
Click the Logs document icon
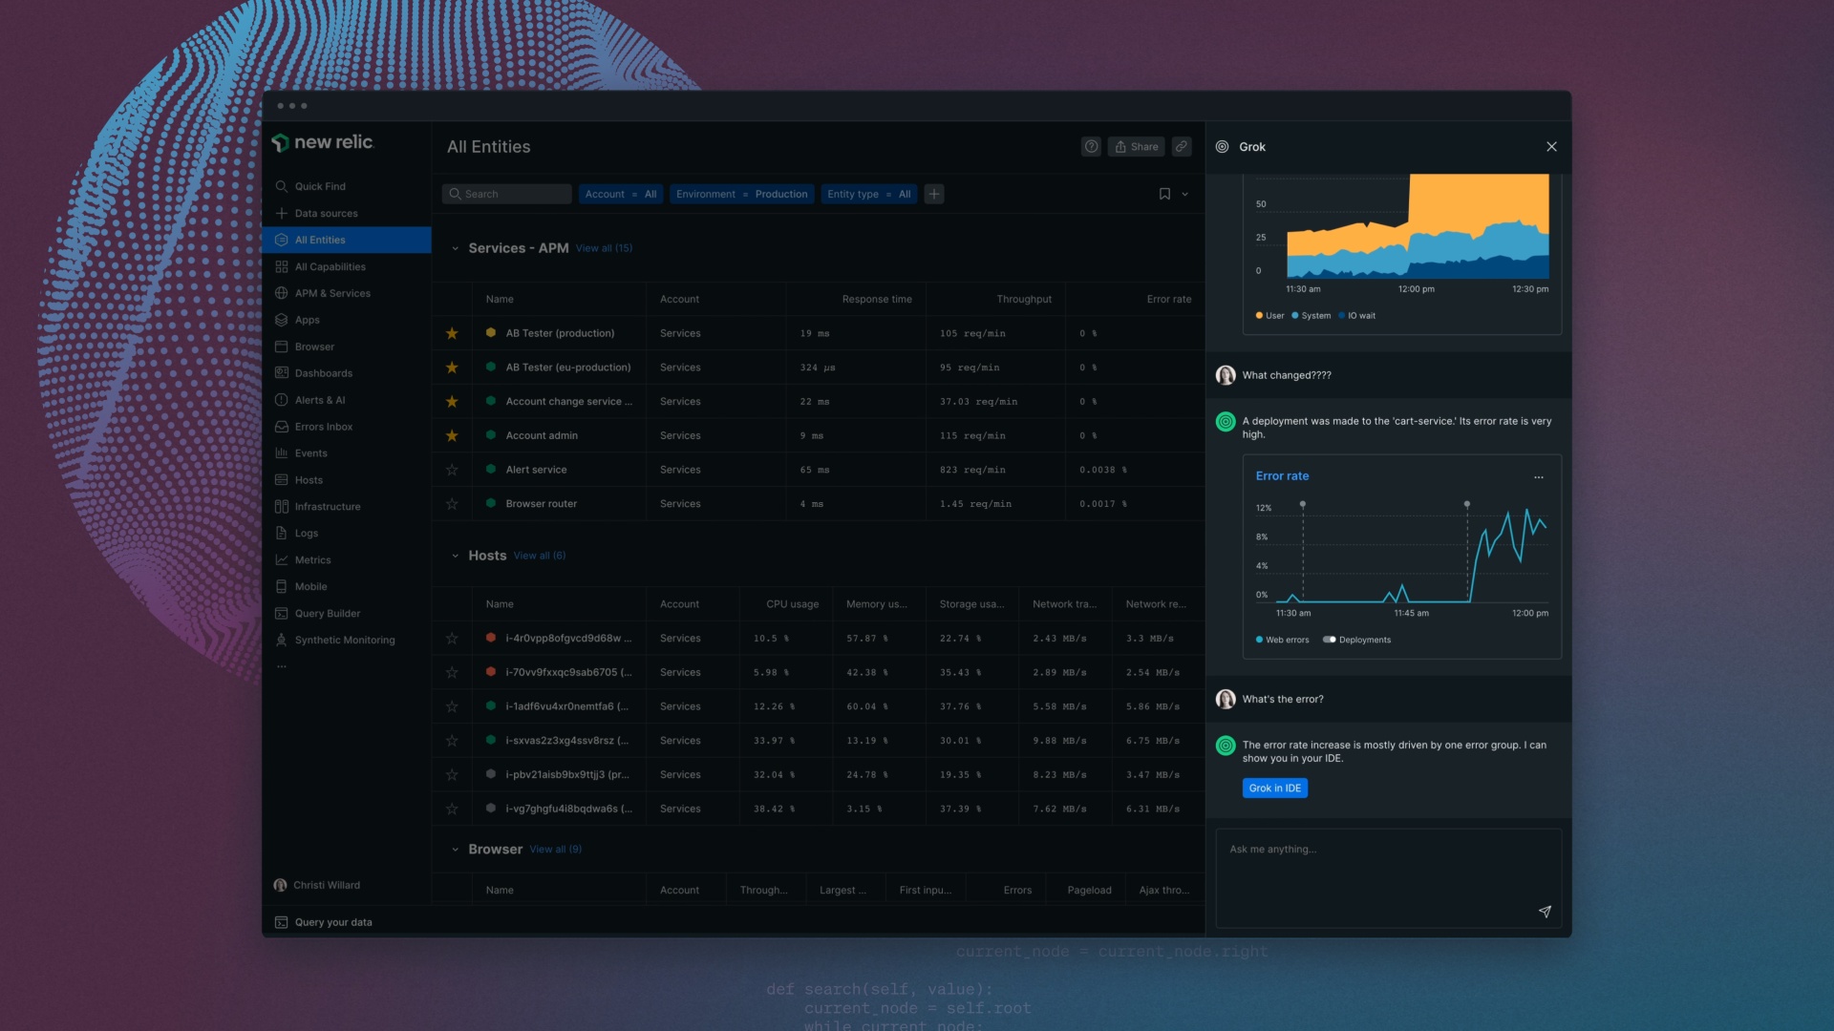click(281, 534)
